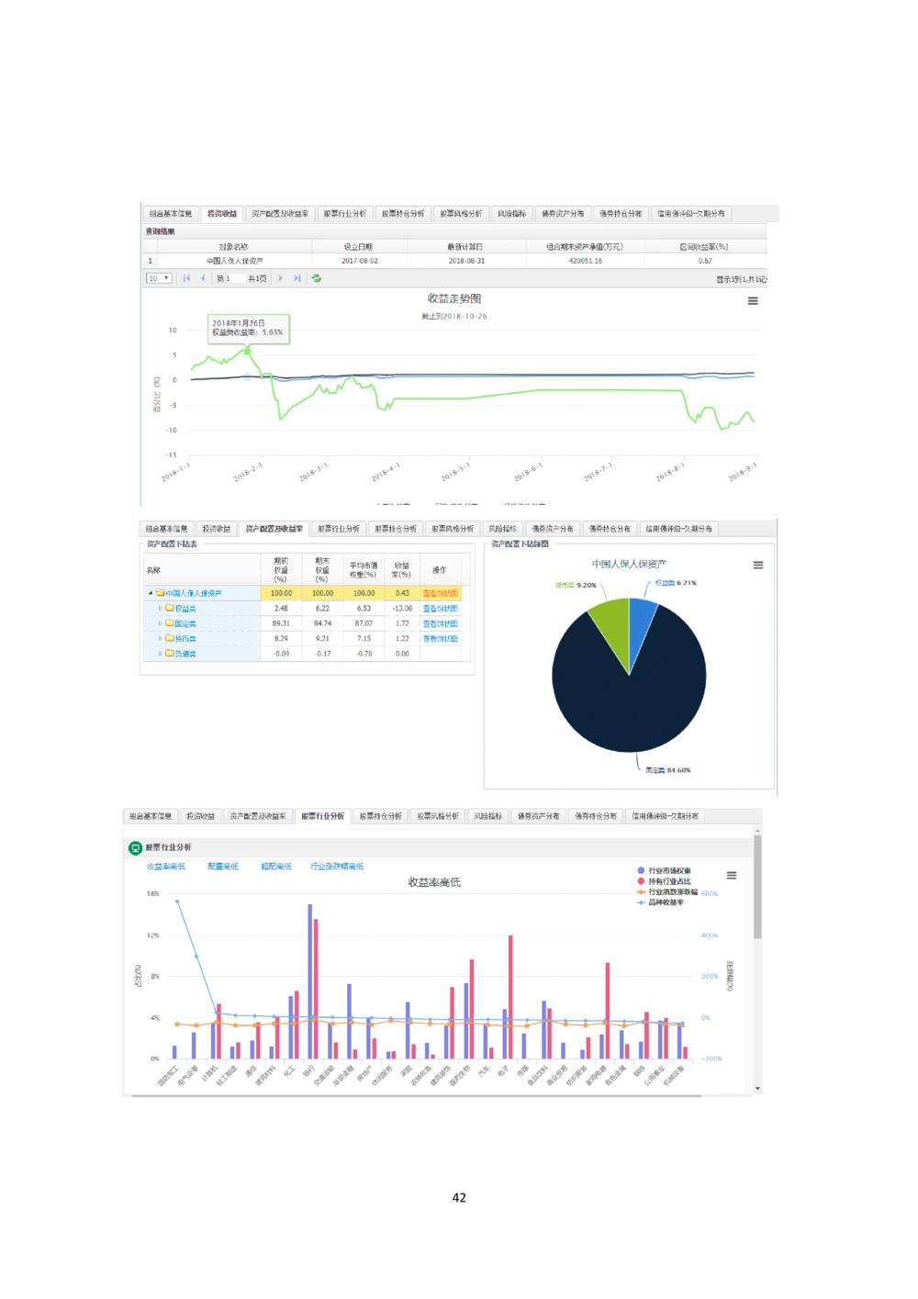Click the page number input field
Viewport: 918px width, 1299px height.
pyautogui.click(x=228, y=278)
